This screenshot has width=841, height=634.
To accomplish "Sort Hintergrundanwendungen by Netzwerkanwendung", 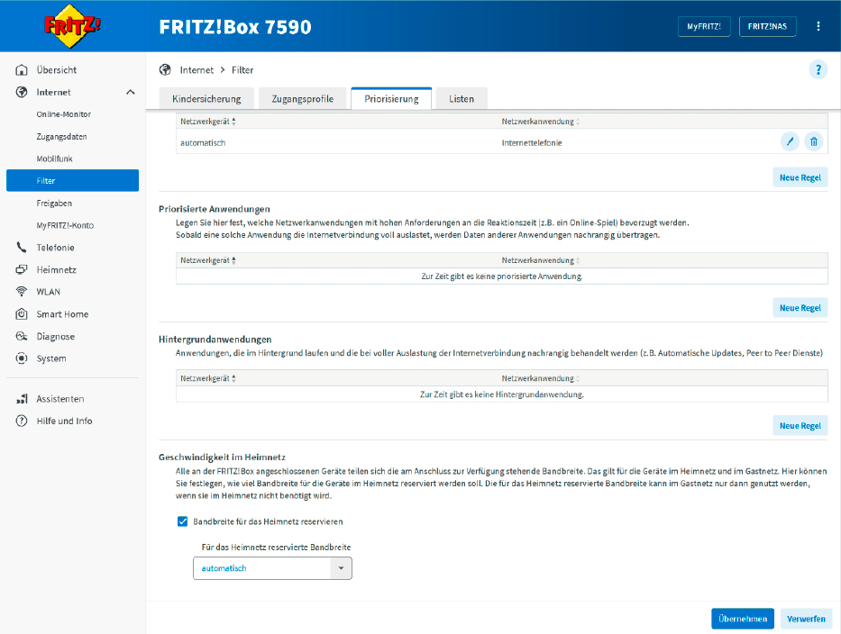I will tap(541, 378).
